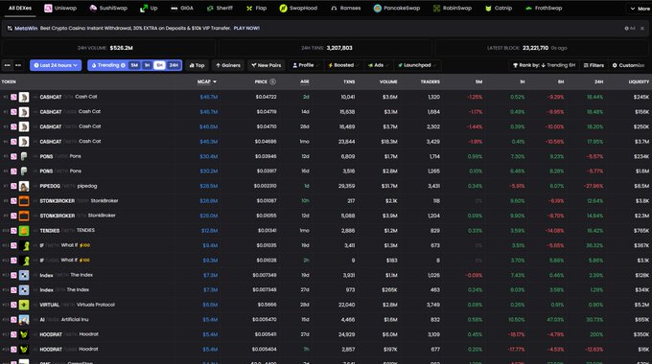This screenshot has width=652, height=364.
Task: Toggle the dollar sign beside the PRICE header
Action: point(272,81)
